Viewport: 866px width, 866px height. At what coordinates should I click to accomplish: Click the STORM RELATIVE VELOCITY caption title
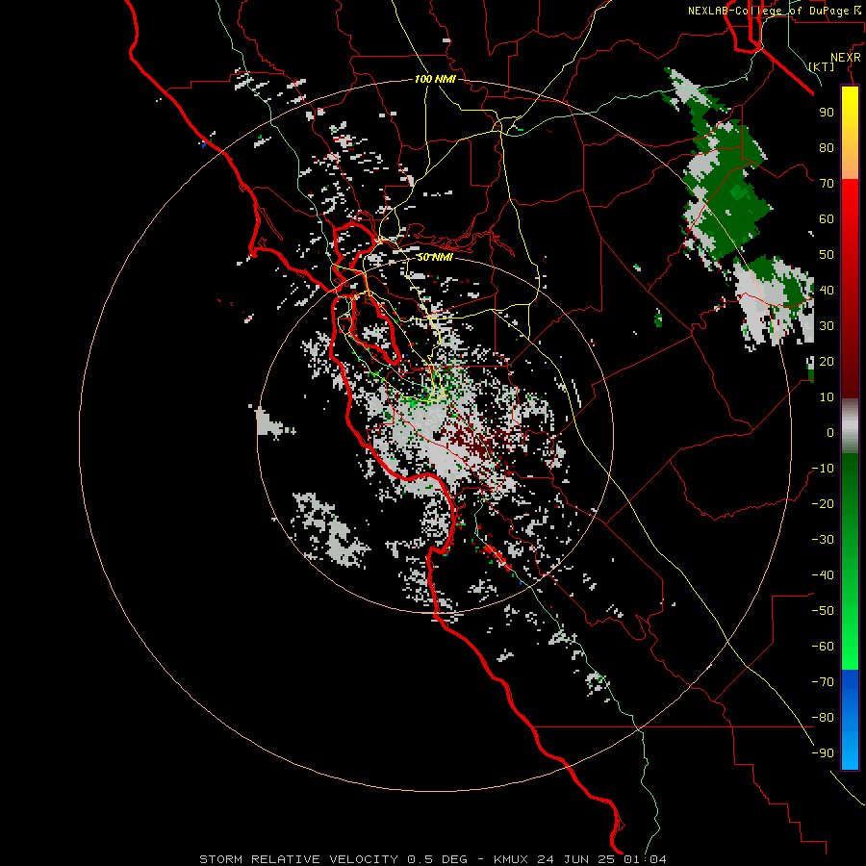299,859
